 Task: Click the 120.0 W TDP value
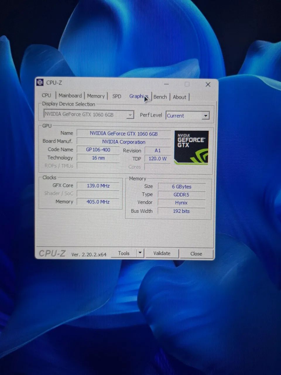tap(157, 158)
